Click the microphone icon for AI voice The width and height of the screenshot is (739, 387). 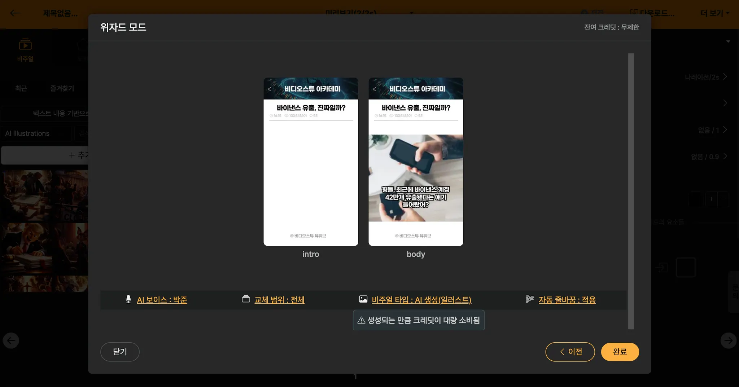click(128, 299)
